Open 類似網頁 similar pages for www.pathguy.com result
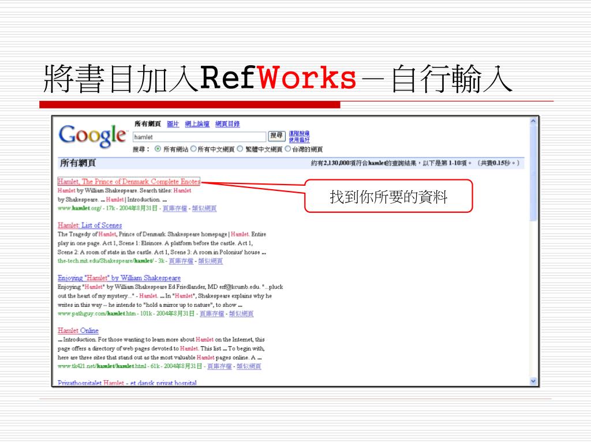 pyautogui.click(x=241, y=313)
